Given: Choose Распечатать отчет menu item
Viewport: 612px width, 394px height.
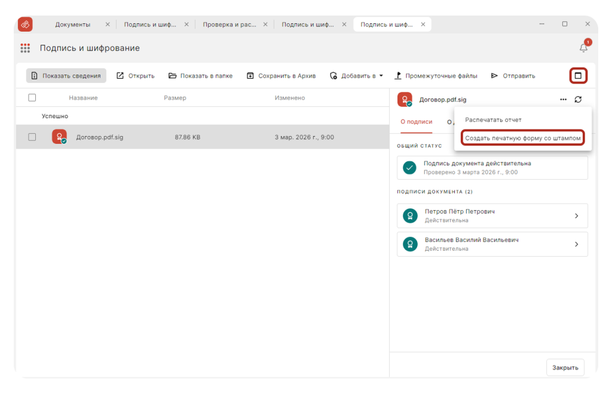Looking at the screenshot, I should coord(493,120).
